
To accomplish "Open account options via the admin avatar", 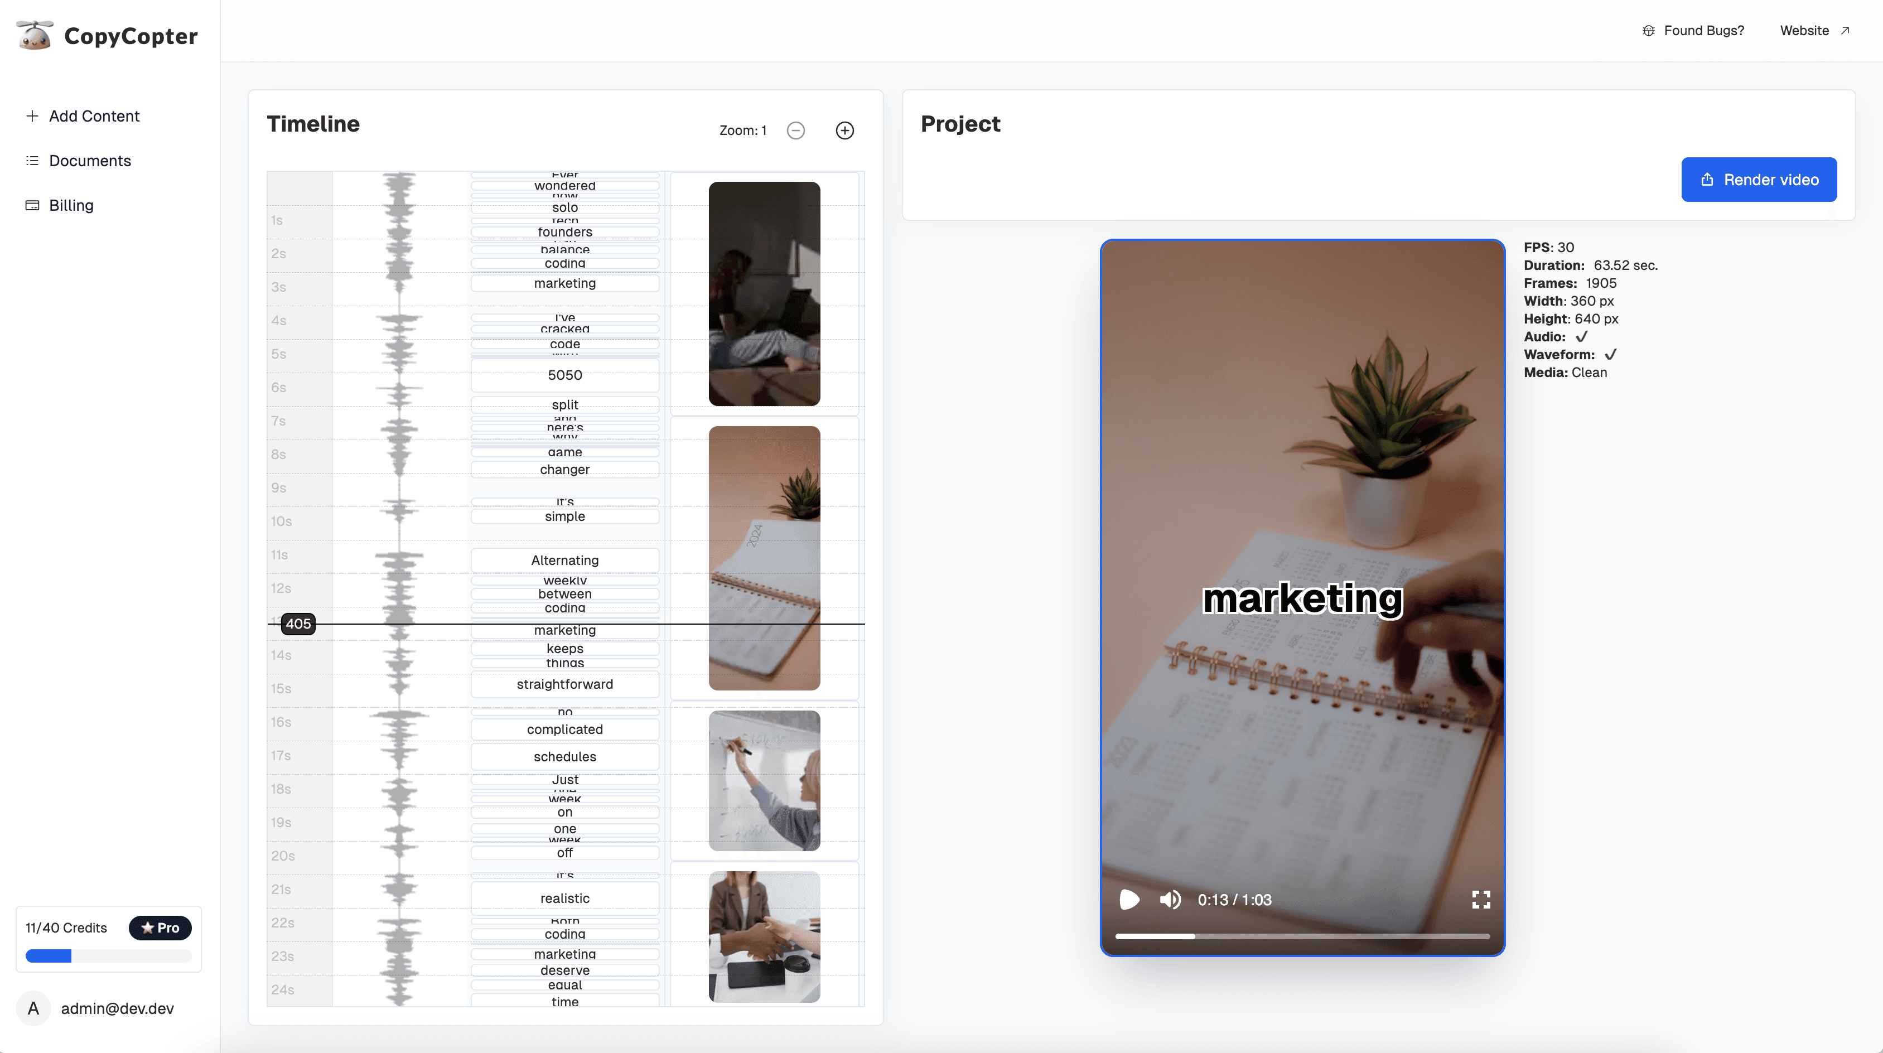I will (x=32, y=1008).
